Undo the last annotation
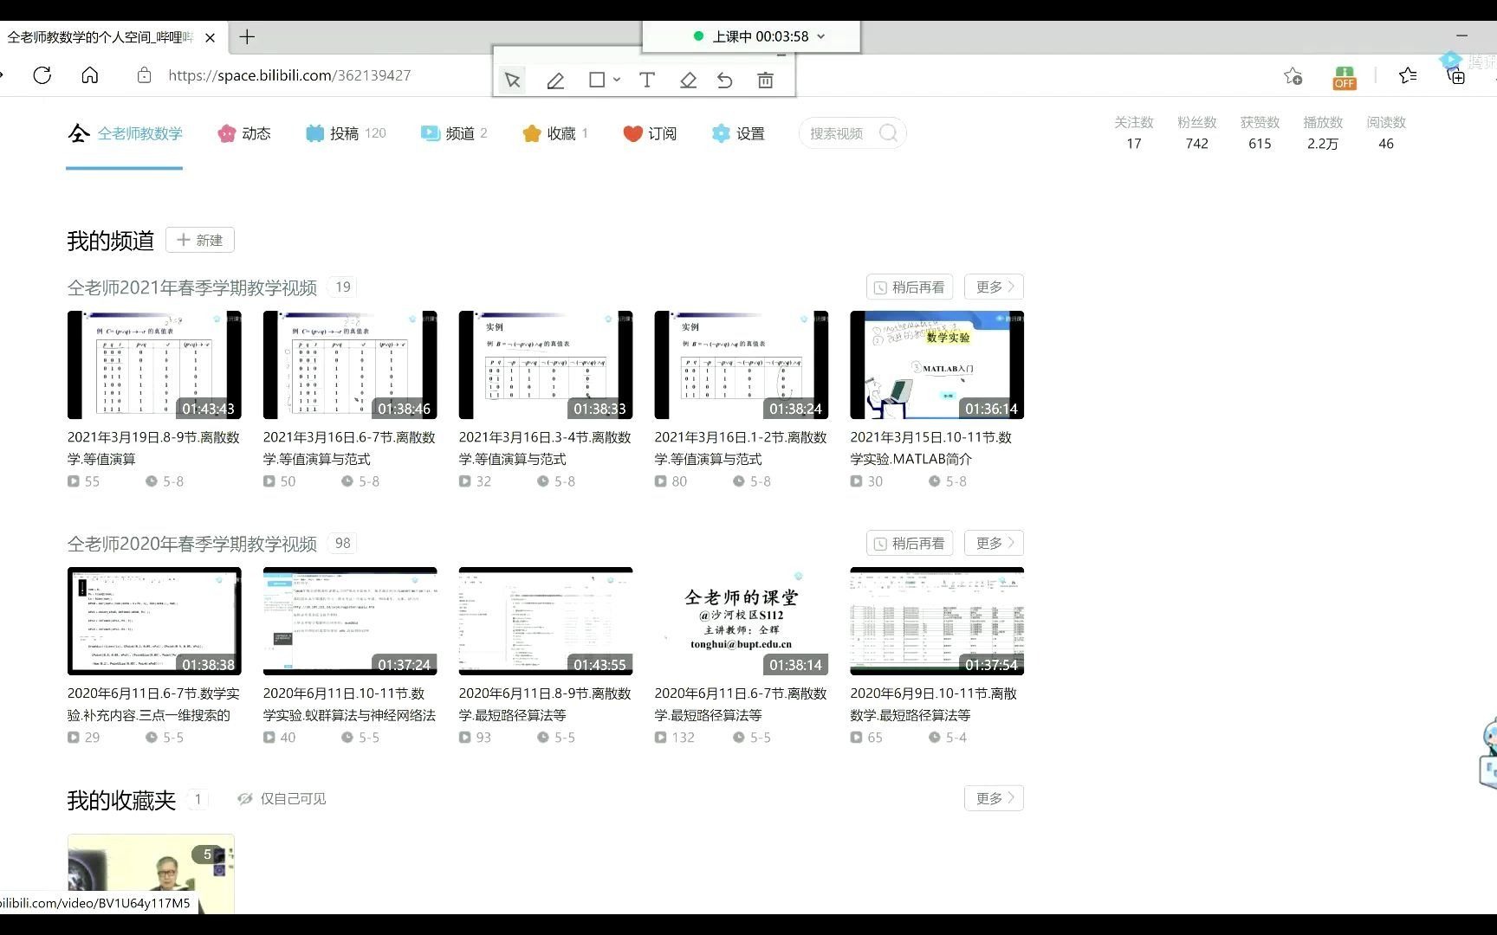The width and height of the screenshot is (1497, 935). pos(725,81)
